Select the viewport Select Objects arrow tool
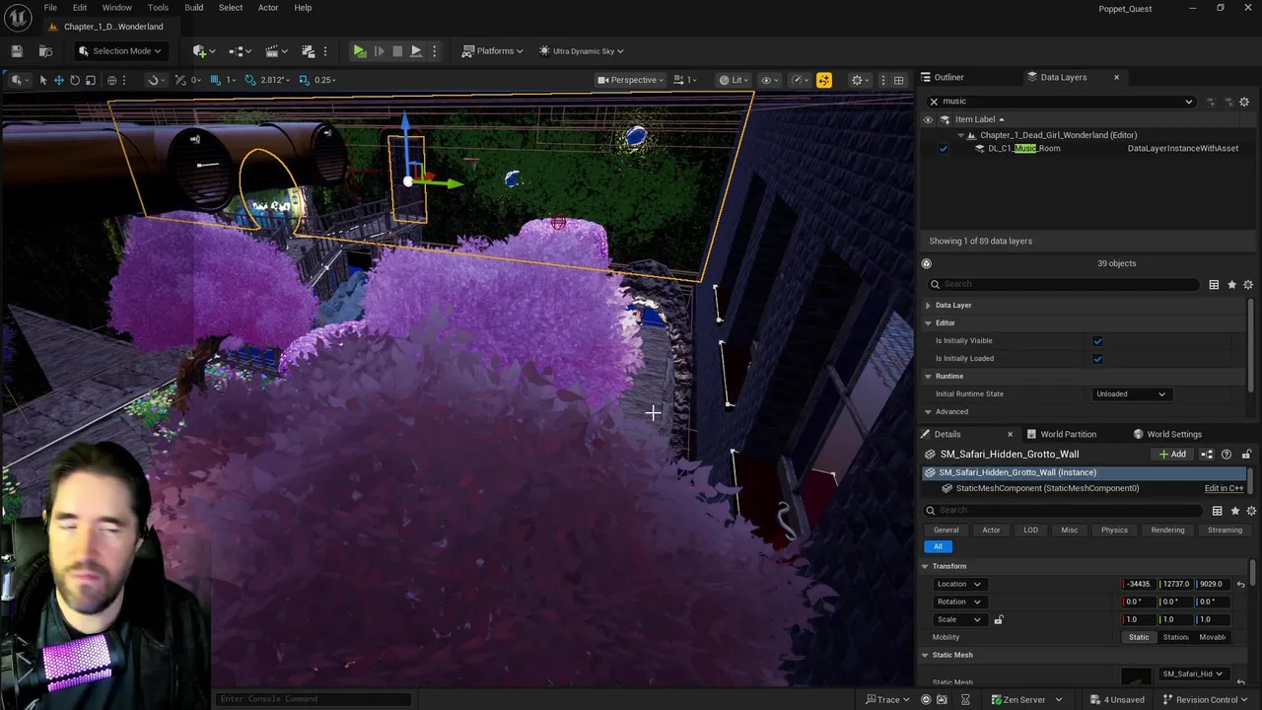1262x710 pixels. pyautogui.click(x=42, y=80)
